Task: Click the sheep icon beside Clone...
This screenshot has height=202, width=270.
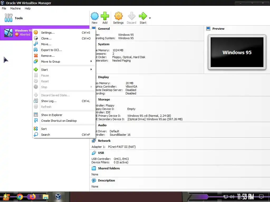Action: [x=36, y=38]
